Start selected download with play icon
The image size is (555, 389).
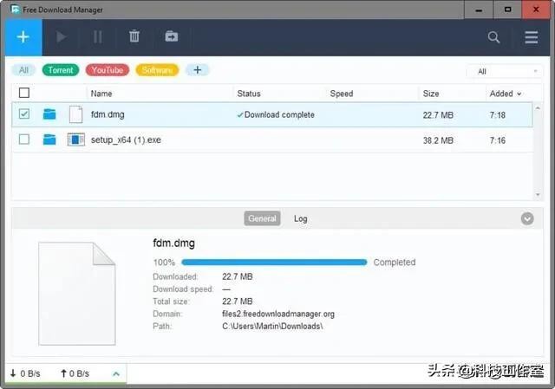(x=62, y=36)
